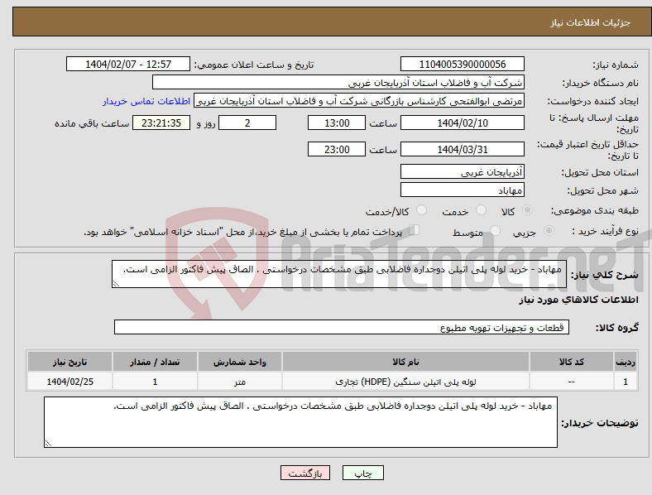Click the remaining time field 23:21:35
Screen dimensions: 652x495
click(x=161, y=123)
